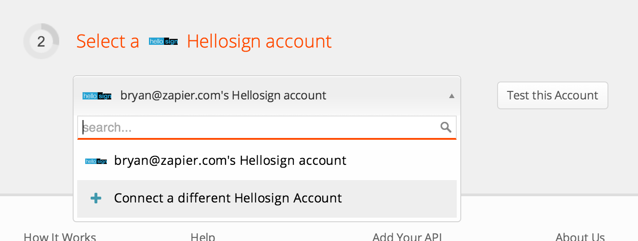Click the orange 'Hellosign account' heading text
Screen dimensions: 638x241
coord(259,41)
